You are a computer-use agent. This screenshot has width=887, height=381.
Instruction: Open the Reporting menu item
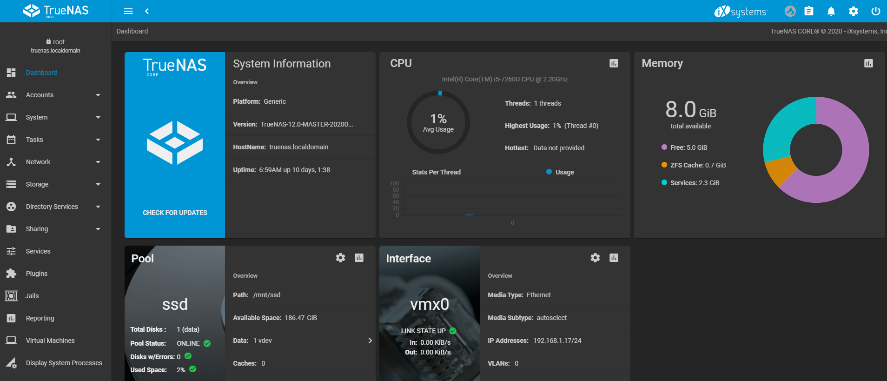click(x=56, y=318)
